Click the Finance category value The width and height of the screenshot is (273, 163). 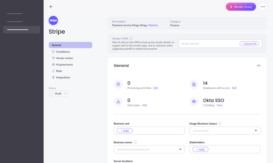click(175, 25)
